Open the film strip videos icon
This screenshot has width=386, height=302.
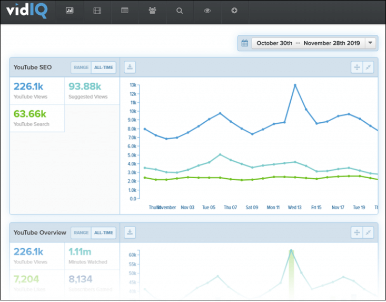click(x=97, y=11)
